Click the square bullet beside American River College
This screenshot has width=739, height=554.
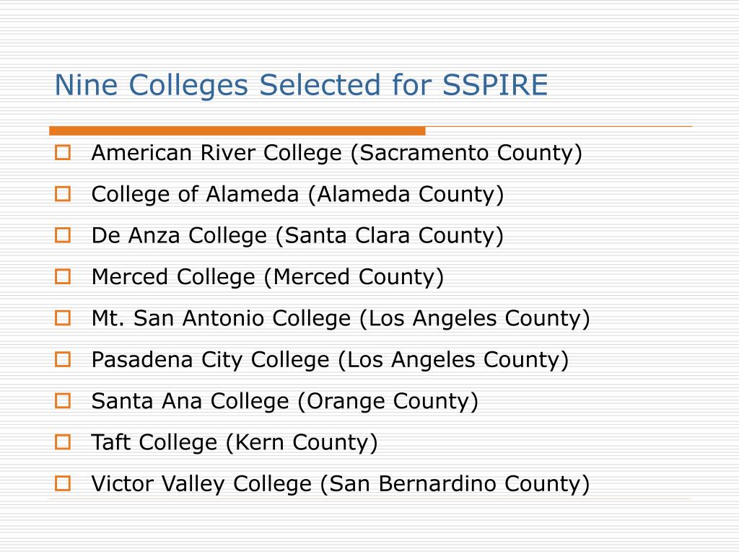63,153
